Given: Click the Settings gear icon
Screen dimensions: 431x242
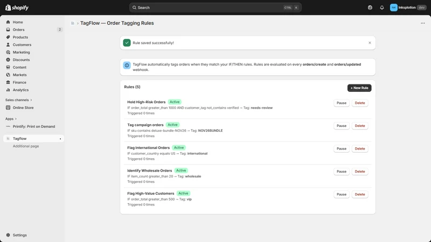Looking at the screenshot, I should [x=8, y=235].
